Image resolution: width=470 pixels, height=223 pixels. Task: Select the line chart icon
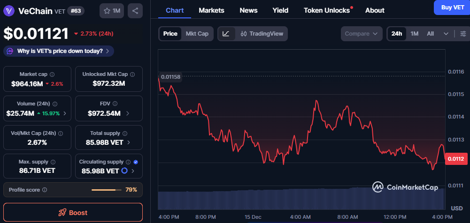click(226, 34)
